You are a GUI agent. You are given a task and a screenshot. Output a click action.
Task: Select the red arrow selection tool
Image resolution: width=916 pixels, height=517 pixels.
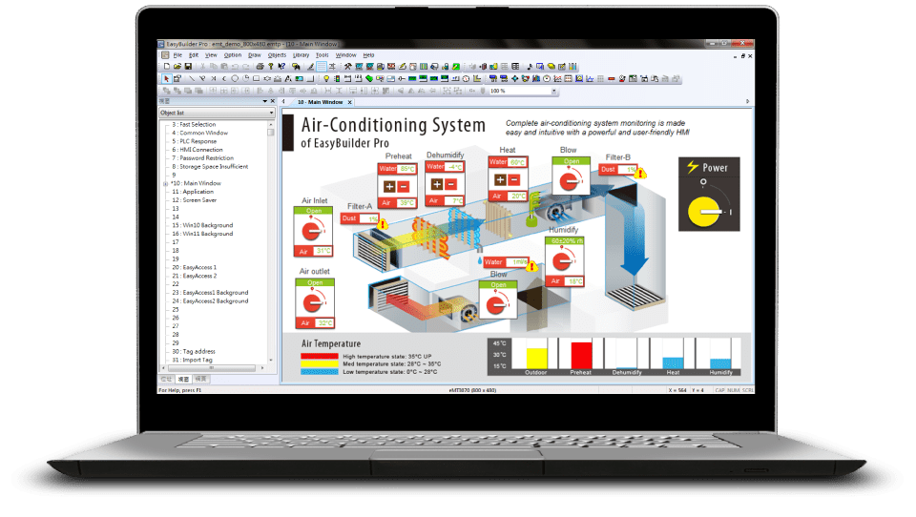(166, 78)
